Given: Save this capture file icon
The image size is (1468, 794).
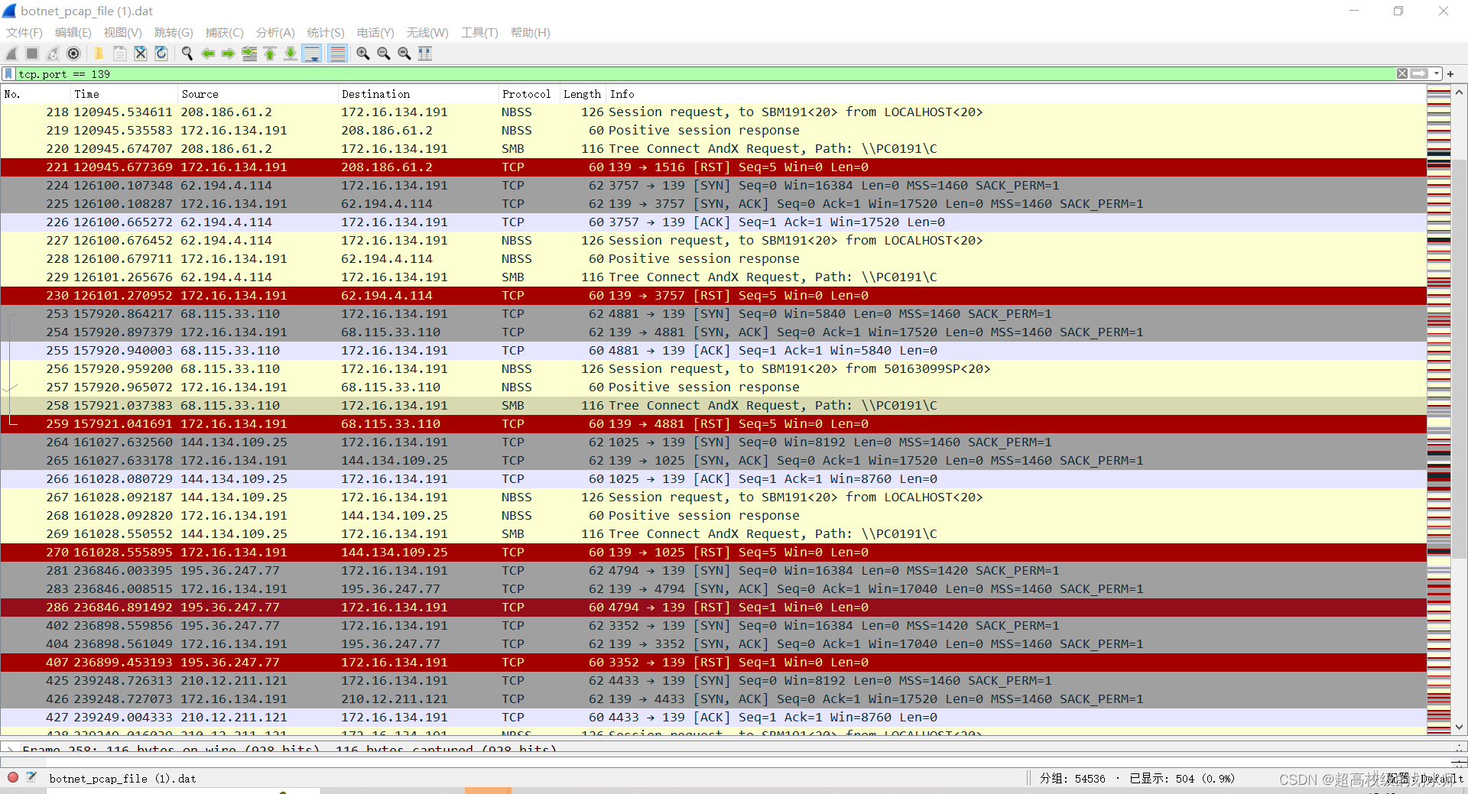Looking at the screenshot, I should click(x=120, y=53).
